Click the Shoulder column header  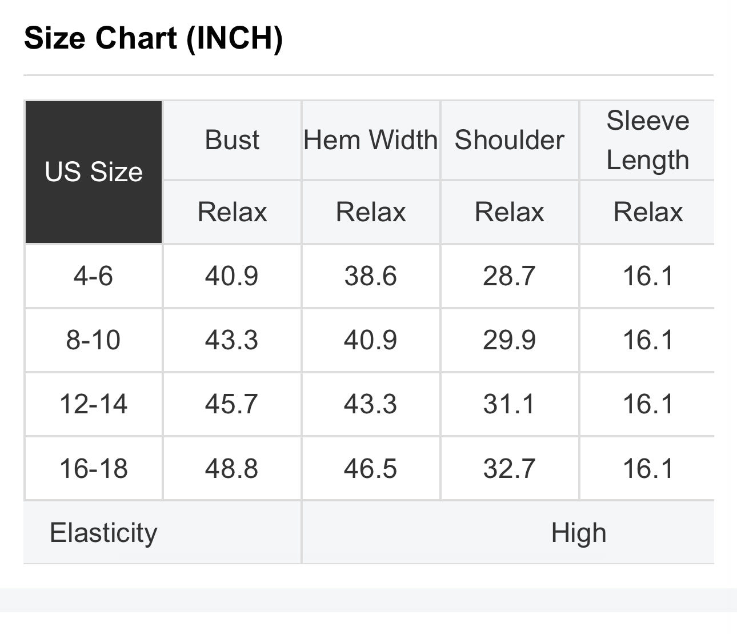pyautogui.click(x=509, y=140)
